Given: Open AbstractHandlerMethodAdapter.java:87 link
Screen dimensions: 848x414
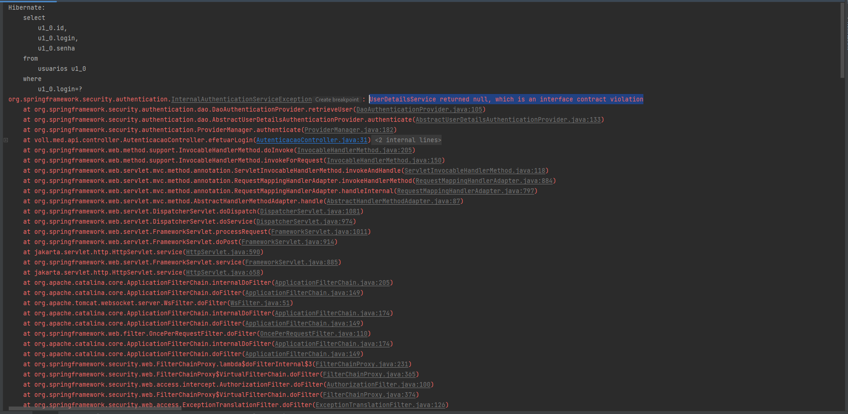Looking at the screenshot, I should [393, 201].
